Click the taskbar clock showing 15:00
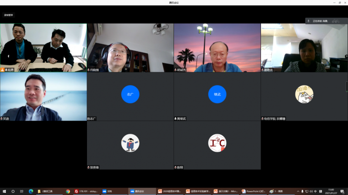Screen dimensions: 348x195 coord(331,191)
